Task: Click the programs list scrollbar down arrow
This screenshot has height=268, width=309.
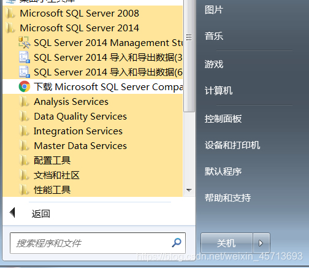Action: point(189,190)
